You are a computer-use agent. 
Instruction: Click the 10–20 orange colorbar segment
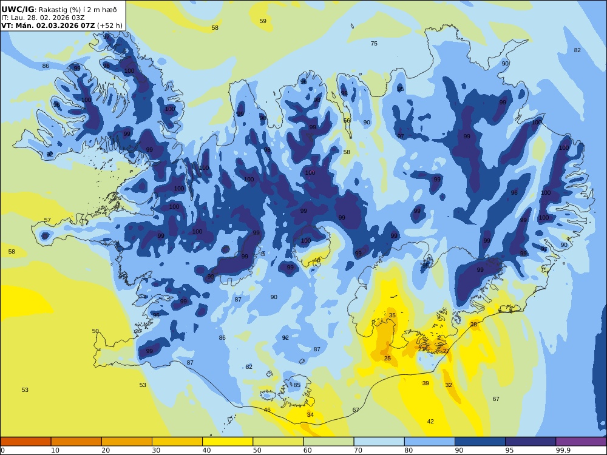(x=76, y=442)
